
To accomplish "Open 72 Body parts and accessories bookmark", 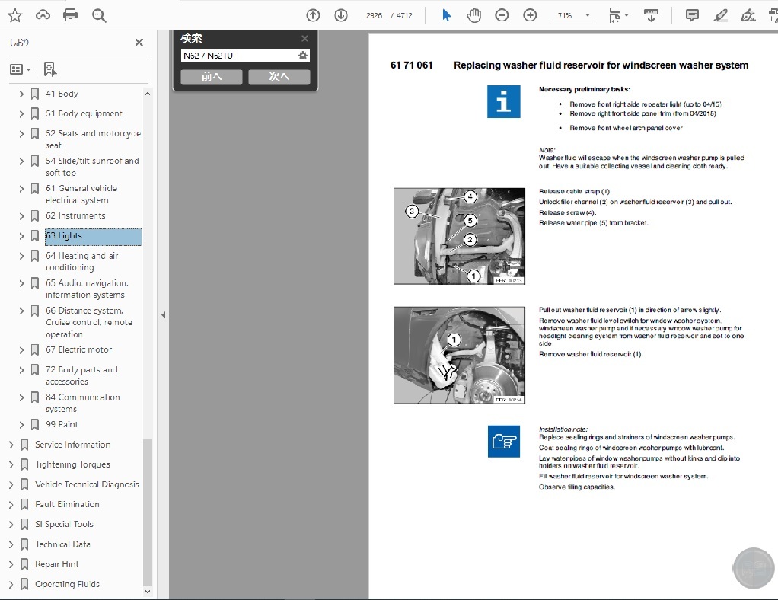I will tap(81, 375).
